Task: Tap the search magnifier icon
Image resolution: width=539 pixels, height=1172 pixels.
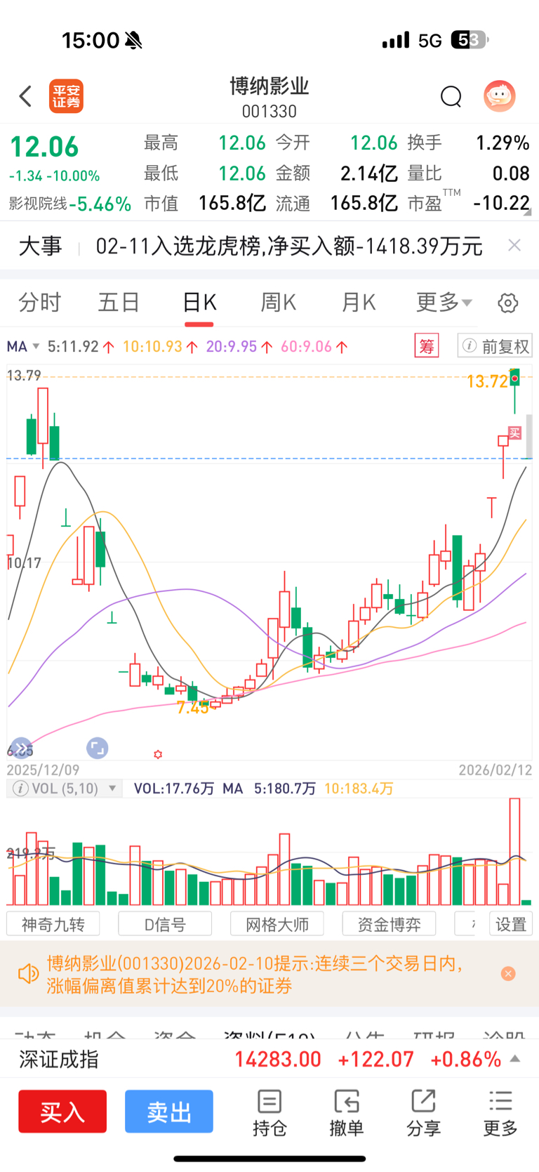Action: 451,96
